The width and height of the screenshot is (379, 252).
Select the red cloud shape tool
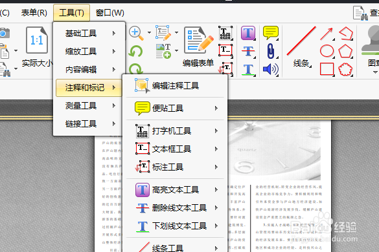(x=346, y=69)
